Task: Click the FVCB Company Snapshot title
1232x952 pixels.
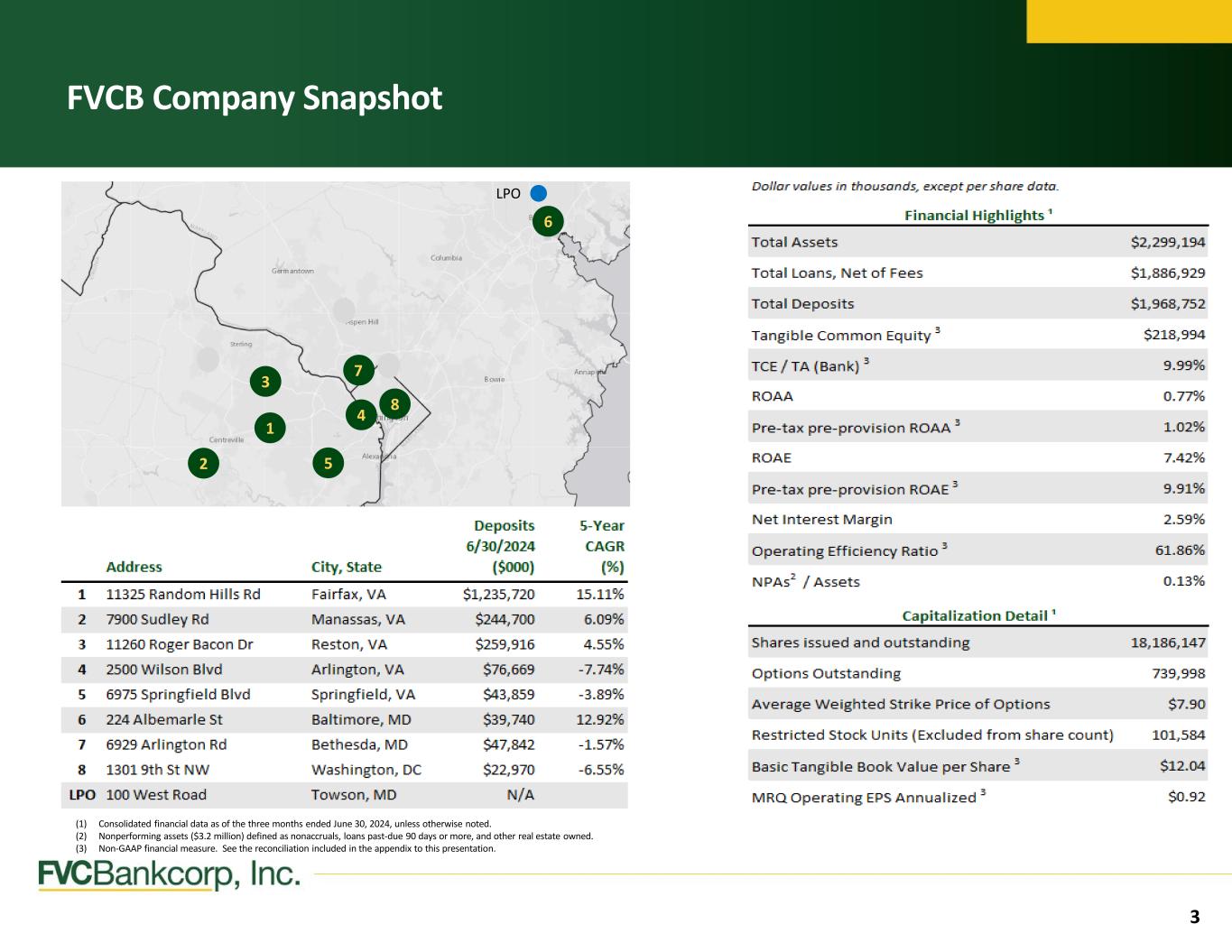Action: (255, 97)
